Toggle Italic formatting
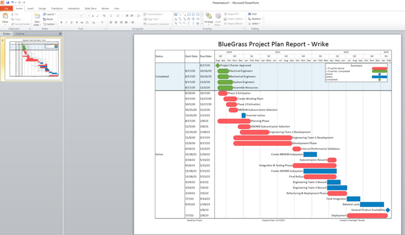 pos(66,22)
